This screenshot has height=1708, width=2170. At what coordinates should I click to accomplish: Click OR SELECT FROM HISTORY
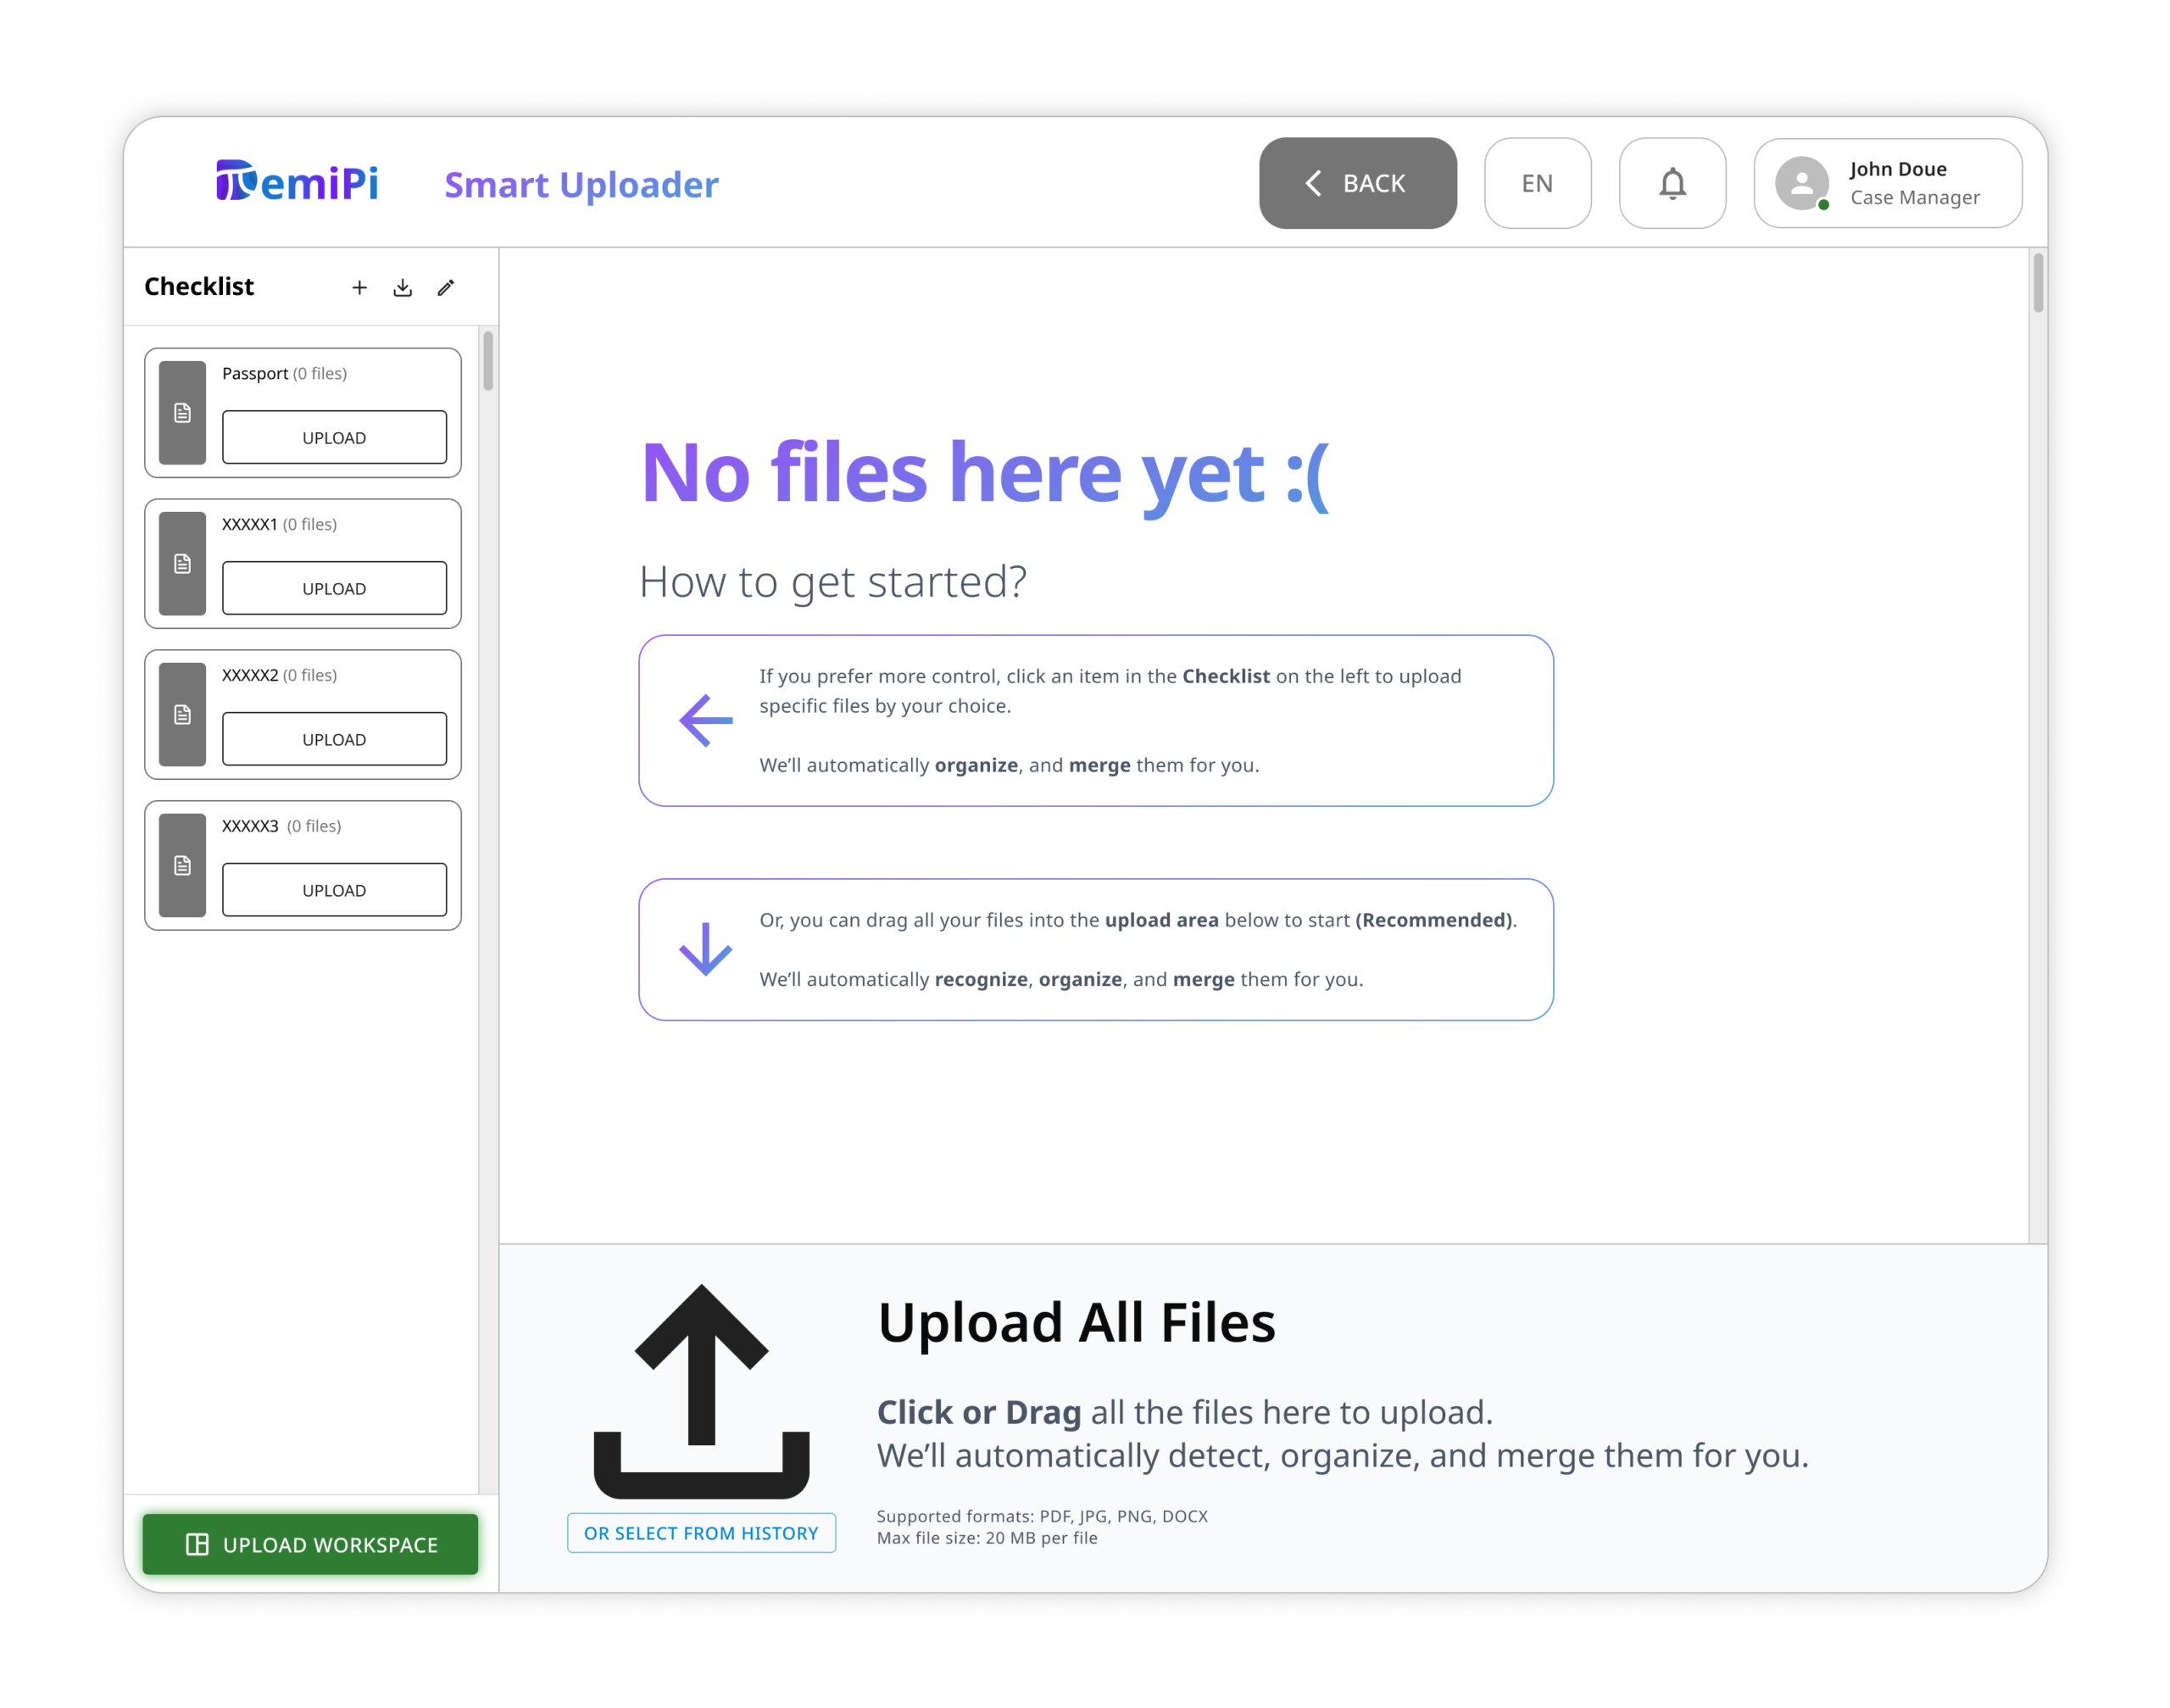coord(701,1533)
